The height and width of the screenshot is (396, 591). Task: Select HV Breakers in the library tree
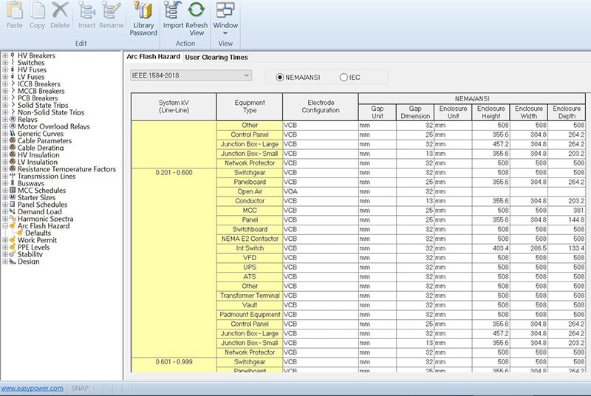(x=36, y=55)
